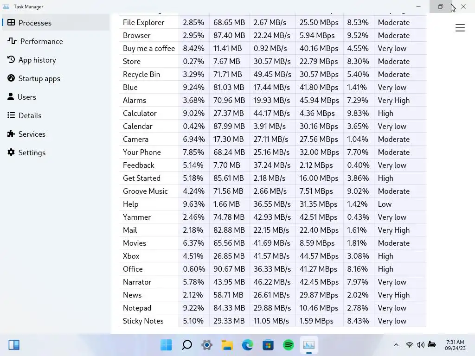Open the clock showing 7:31 AM
475x356 pixels.
point(455,345)
